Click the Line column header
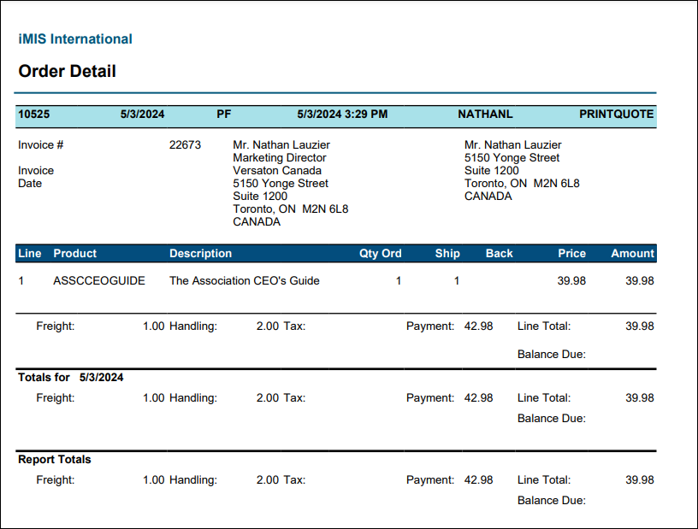Screen dimensions: 698x529 point(30,254)
